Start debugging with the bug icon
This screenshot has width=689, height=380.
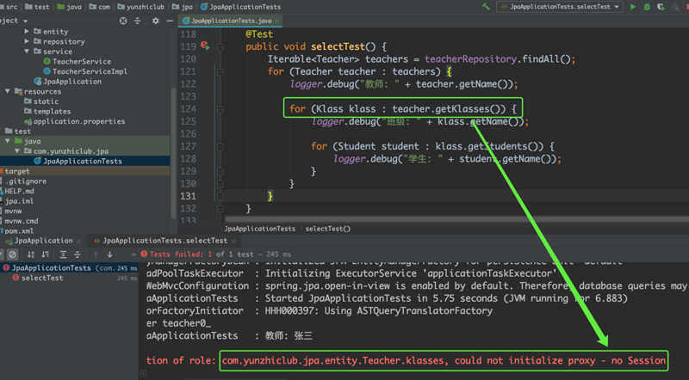click(x=647, y=7)
